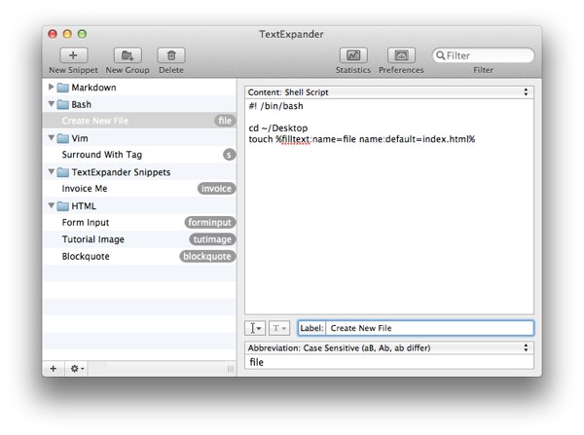Click the 'blockquote' abbreviation badge
This screenshot has height=435, width=584.
coord(207,257)
